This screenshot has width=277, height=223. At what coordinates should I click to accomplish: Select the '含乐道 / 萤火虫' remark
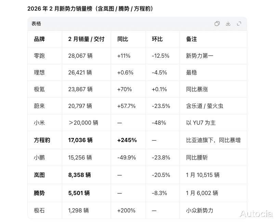pos(205,106)
